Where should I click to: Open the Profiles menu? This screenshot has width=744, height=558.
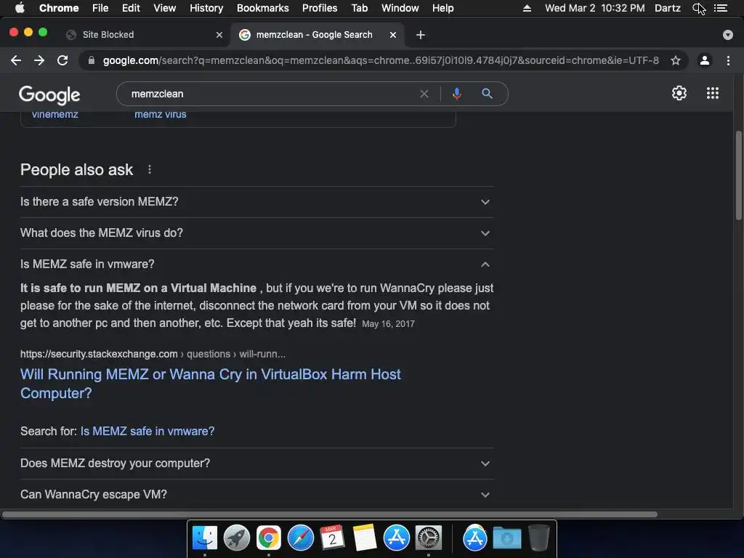tap(320, 8)
